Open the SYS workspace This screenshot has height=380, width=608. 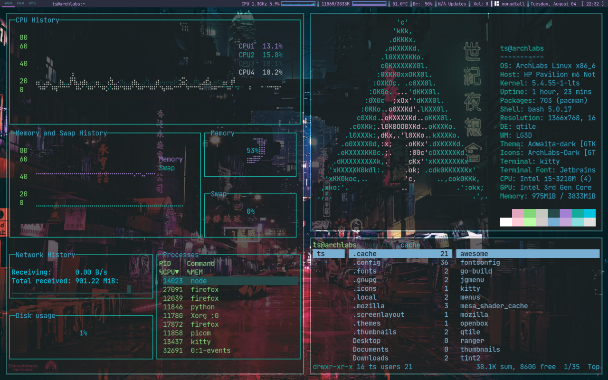coord(32,3)
